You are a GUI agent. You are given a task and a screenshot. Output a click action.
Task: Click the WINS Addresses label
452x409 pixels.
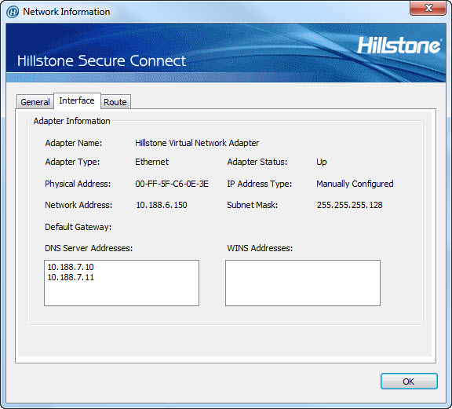point(260,248)
